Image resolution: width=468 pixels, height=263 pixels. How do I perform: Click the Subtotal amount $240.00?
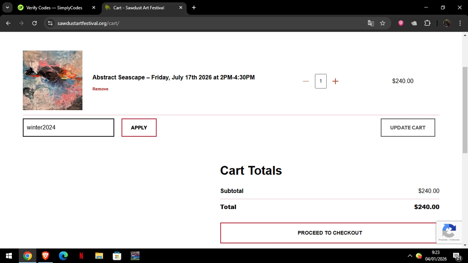coord(429,191)
